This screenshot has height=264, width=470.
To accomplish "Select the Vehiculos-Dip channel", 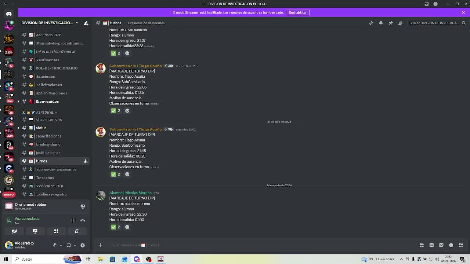I will 54,186.
